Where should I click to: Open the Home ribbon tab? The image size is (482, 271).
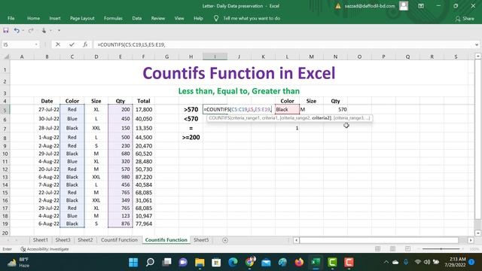click(33, 18)
